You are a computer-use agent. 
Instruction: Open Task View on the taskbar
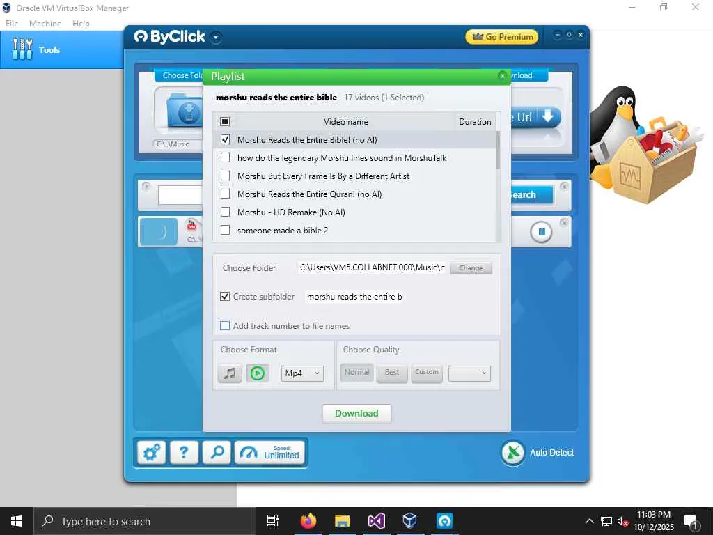(273, 521)
